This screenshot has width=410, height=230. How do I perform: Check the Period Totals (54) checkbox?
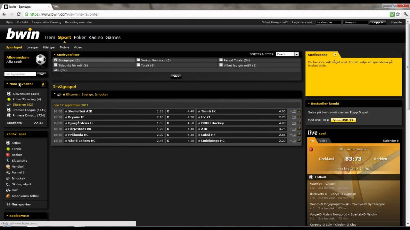point(221,60)
